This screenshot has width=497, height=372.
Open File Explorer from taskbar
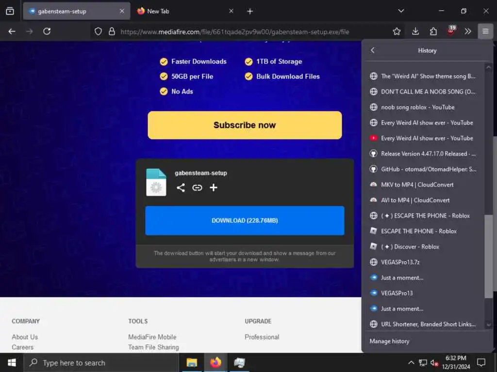[x=192, y=362]
